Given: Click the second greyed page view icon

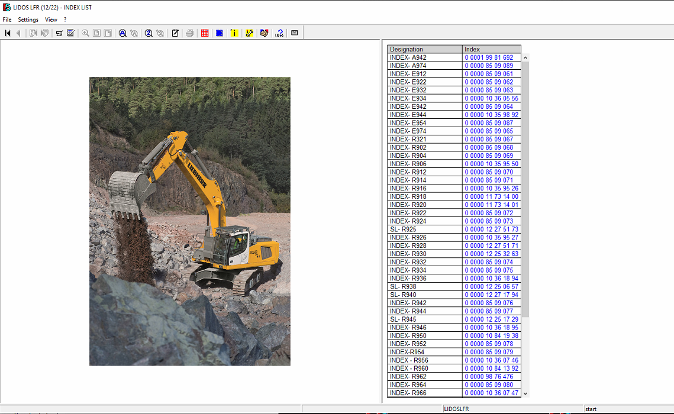Looking at the screenshot, I should coord(108,33).
